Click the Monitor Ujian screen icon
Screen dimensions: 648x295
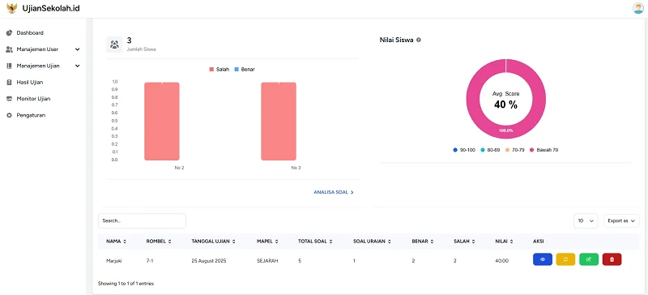pos(9,99)
